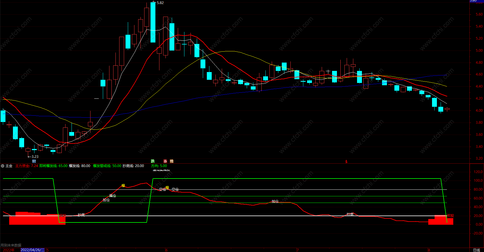This screenshot has width=484, height=252.
Task: Click the 加仓 signal below 满仓
Action: click(x=106, y=200)
